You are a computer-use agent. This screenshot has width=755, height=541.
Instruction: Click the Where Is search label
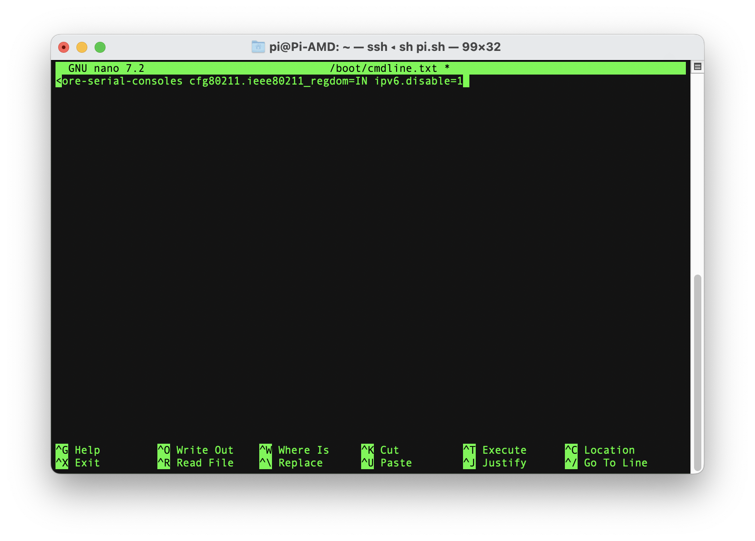click(x=302, y=450)
